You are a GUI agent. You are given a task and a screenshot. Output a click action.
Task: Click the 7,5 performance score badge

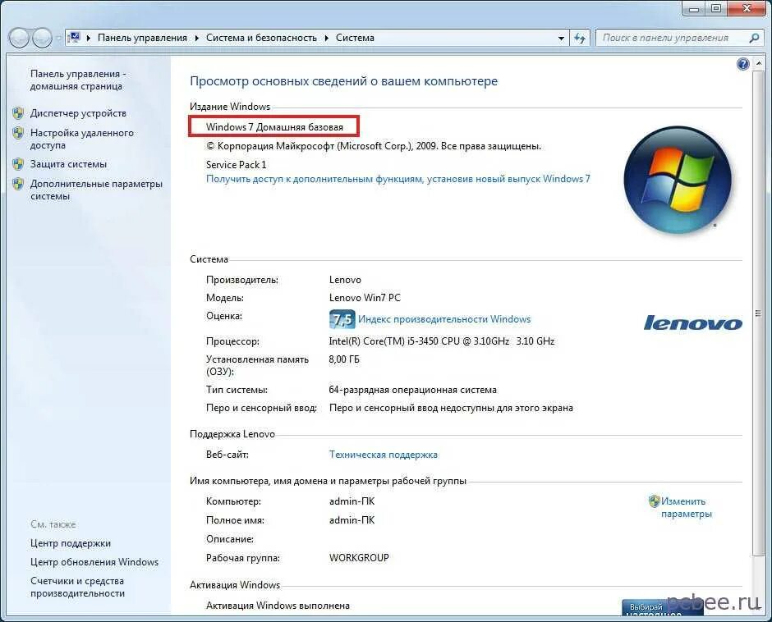coord(342,319)
